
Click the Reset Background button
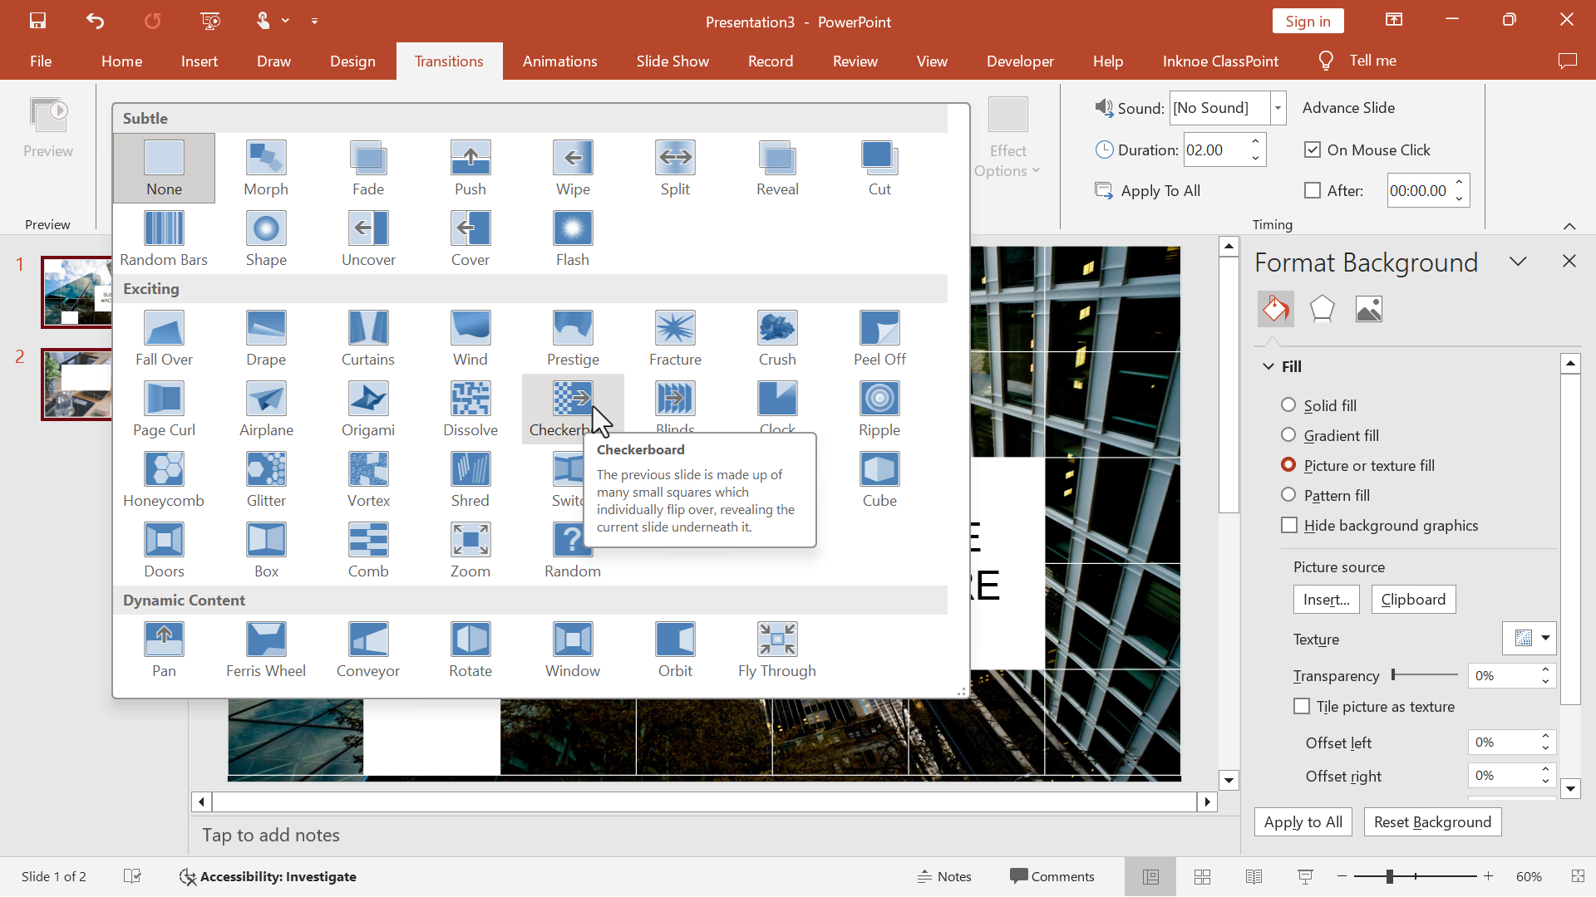click(x=1433, y=821)
